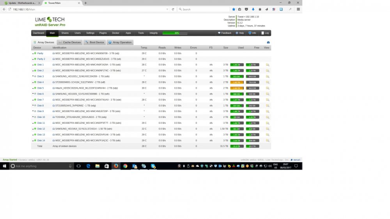This screenshot has height=219, width=390.
Task: Open the Help button
Action: click(x=240, y=33)
